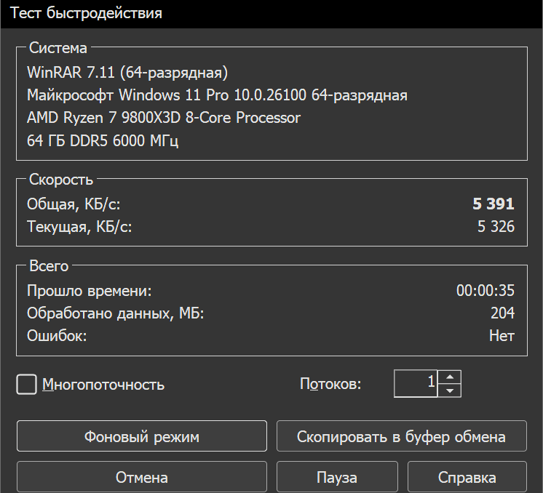Select the WinRAR 7.11 (64-разрядная) line
Viewport: 543px width, 493px height.
pyautogui.click(x=127, y=73)
